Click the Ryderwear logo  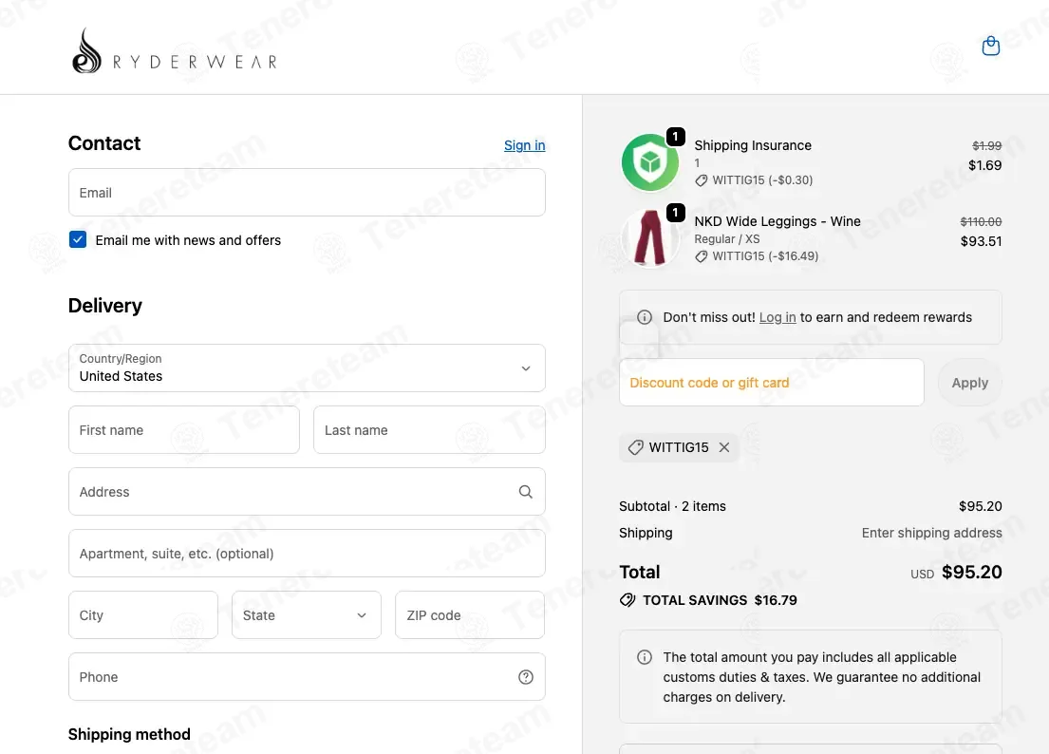tap(174, 51)
